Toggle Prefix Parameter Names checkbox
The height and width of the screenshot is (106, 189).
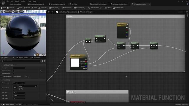(13, 74)
